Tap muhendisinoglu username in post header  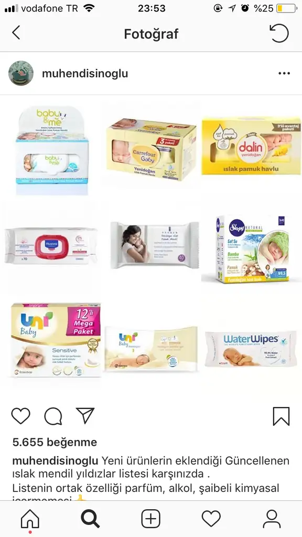click(85, 73)
